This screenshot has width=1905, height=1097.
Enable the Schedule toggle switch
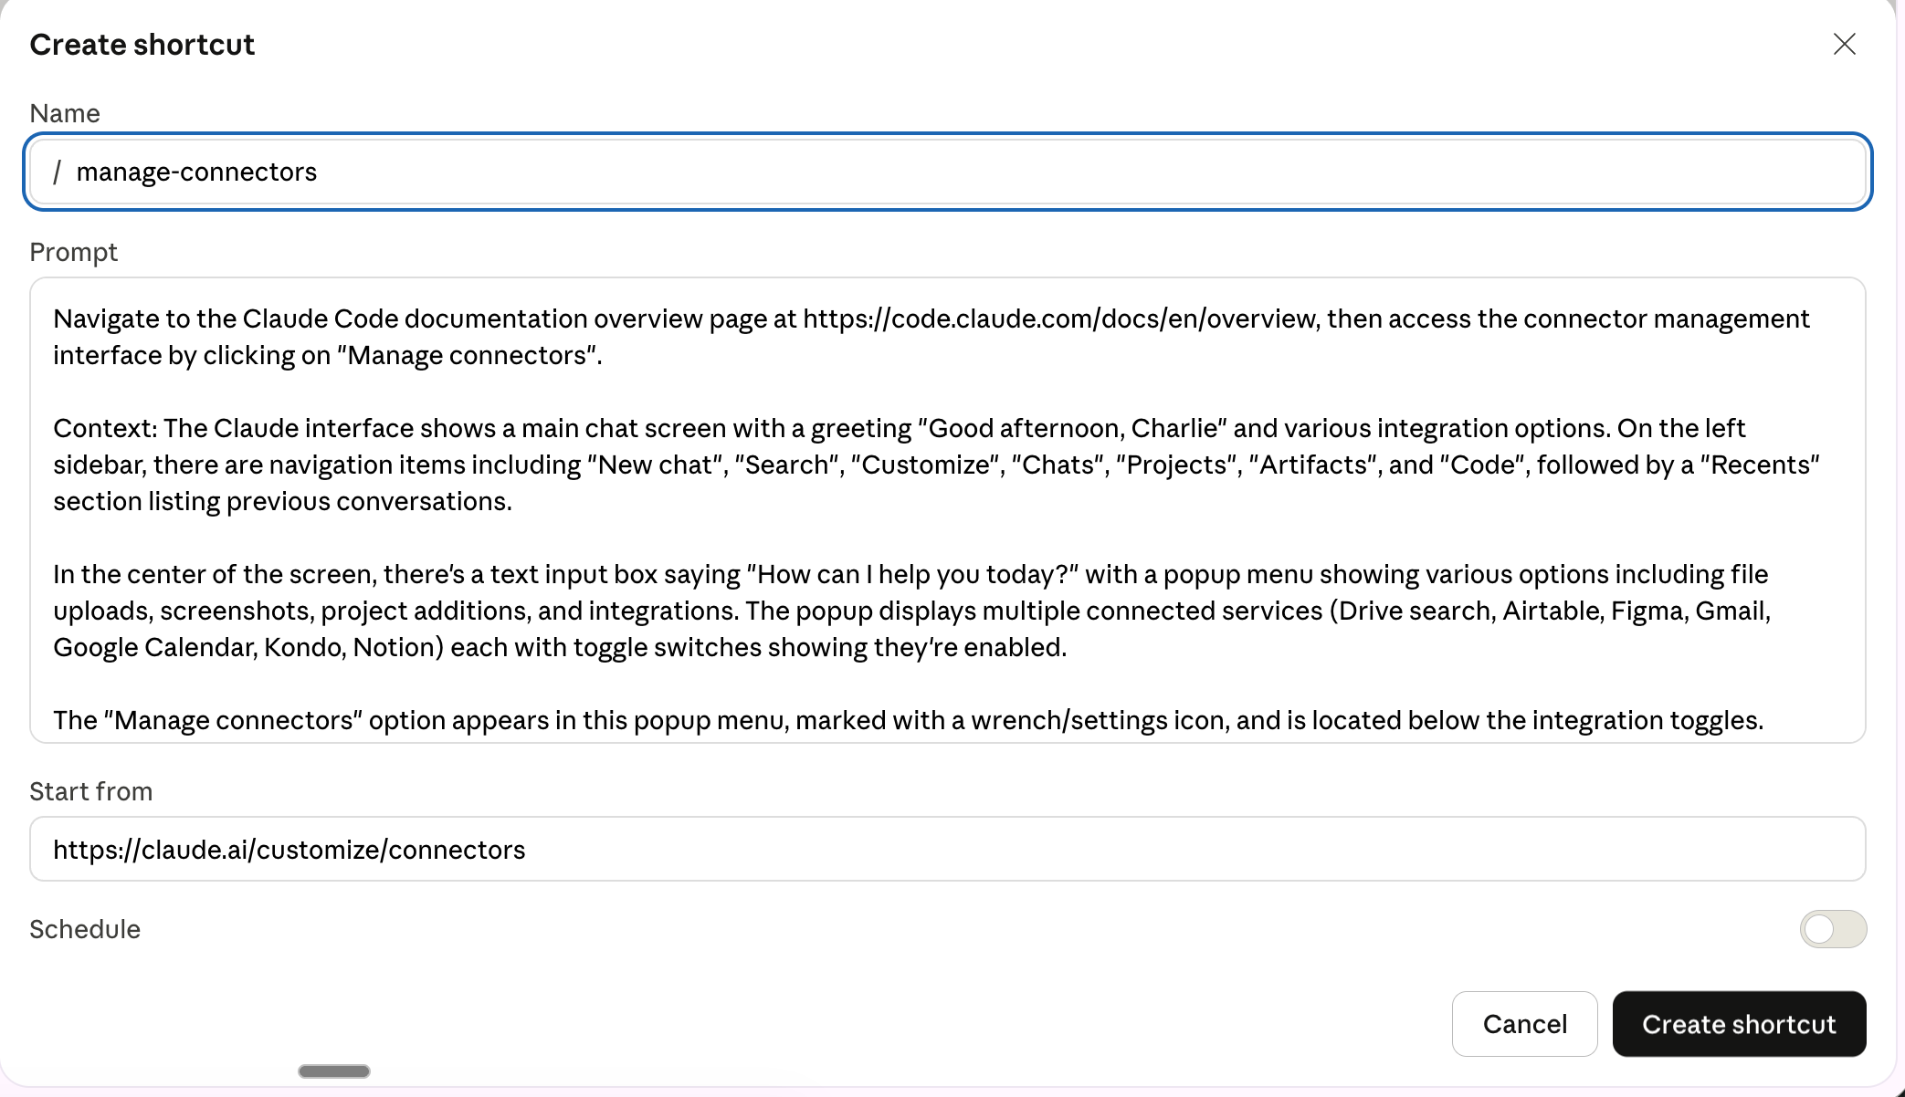pos(1833,929)
